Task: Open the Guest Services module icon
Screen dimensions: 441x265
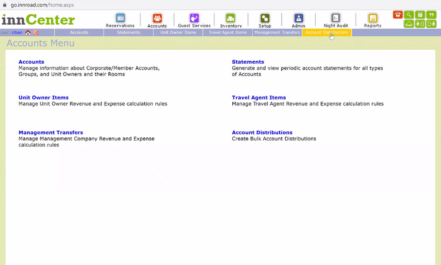Action: pyautogui.click(x=195, y=18)
